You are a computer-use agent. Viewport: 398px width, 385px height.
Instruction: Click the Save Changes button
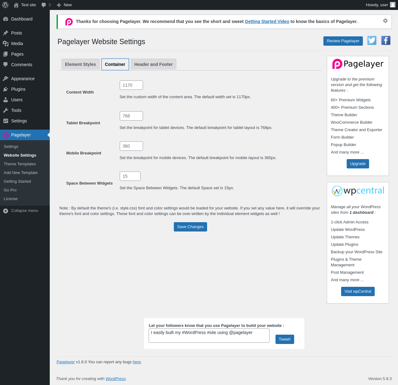(x=190, y=227)
